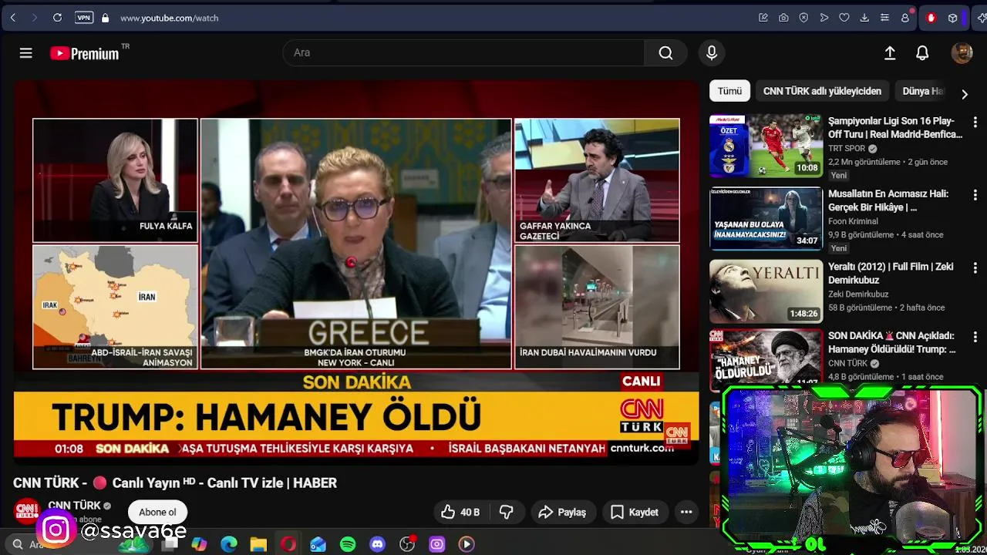Open the browser downloads icon
Screen dimensions: 987x555
(864, 18)
